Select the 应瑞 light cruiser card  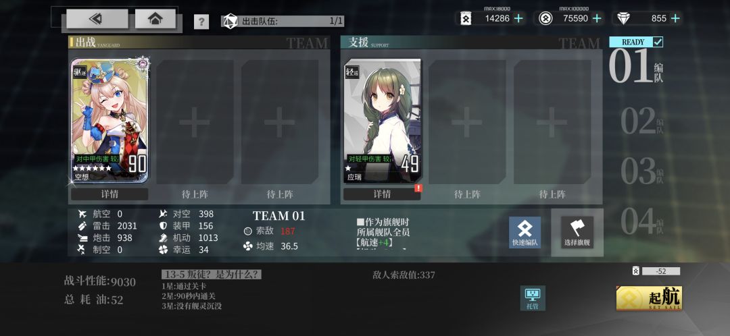[x=382, y=121]
